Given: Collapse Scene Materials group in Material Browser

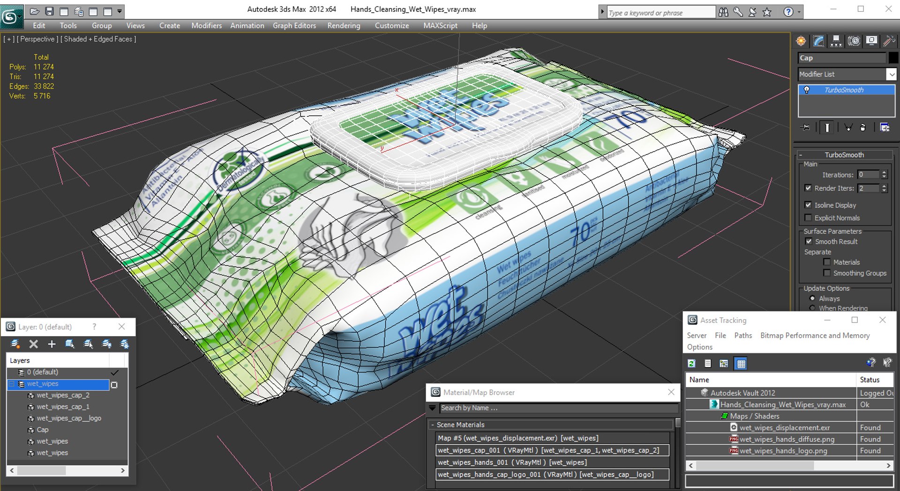Looking at the screenshot, I should tap(432, 425).
